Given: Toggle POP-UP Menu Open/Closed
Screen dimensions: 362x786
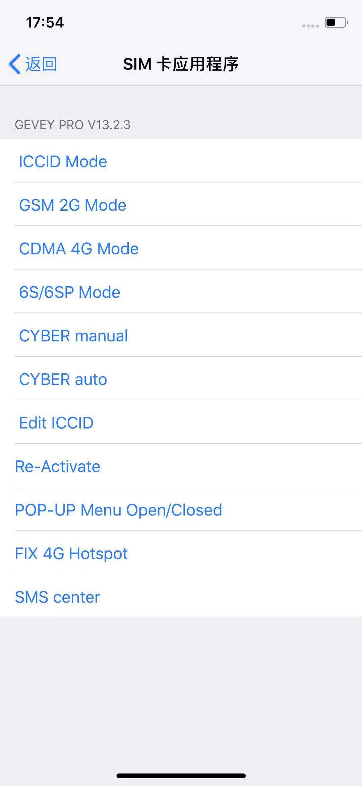Looking at the screenshot, I should 118,510.
